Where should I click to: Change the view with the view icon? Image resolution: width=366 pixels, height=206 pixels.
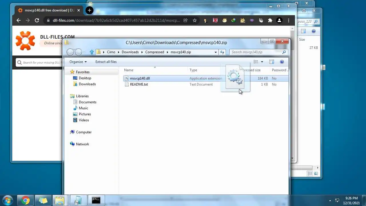tap(256, 62)
